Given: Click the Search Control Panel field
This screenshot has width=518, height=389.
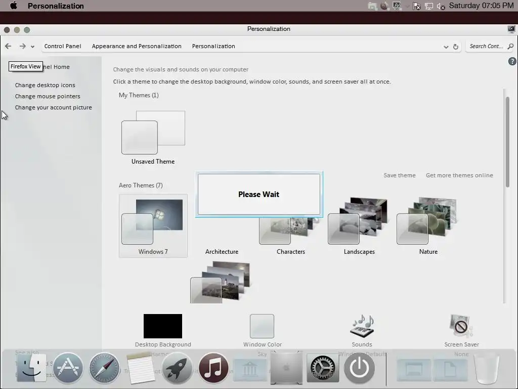Looking at the screenshot, I should pyautogui.click(x=486, y=46).
